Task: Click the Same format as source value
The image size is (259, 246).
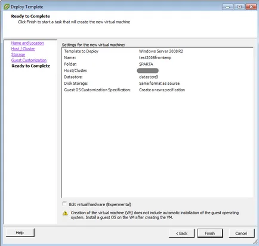Action: [x=159, y=84]
